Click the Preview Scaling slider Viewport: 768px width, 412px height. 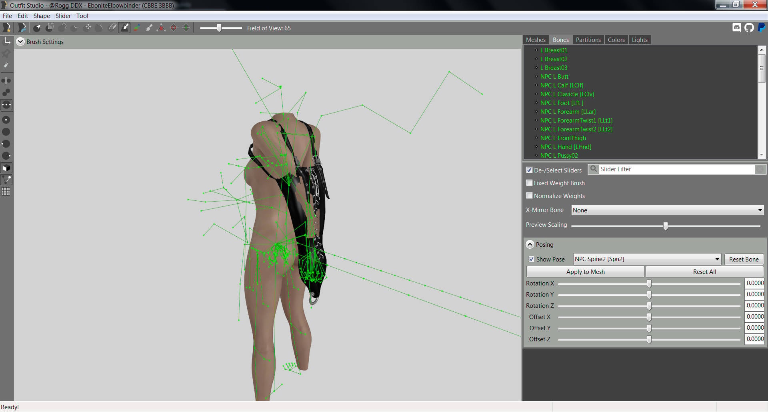(x=666, y=226)
